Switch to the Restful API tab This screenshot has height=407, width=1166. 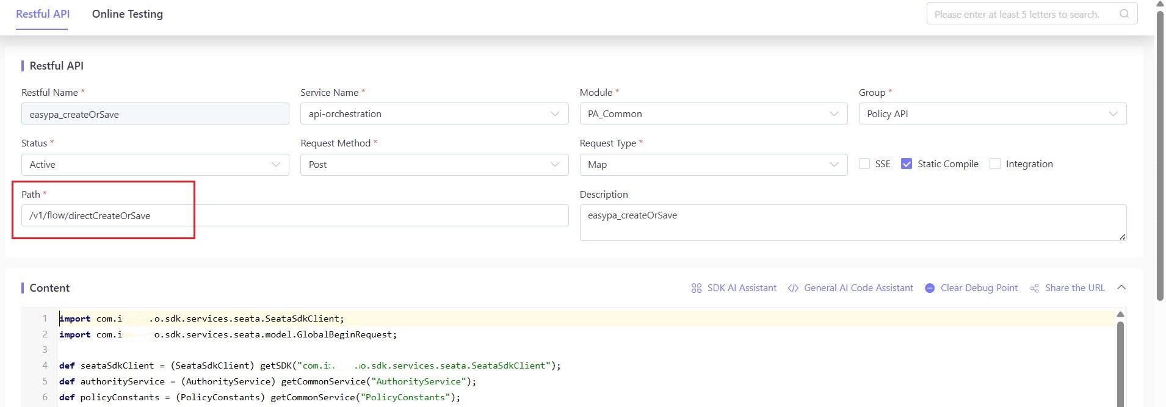click(43, 14)
